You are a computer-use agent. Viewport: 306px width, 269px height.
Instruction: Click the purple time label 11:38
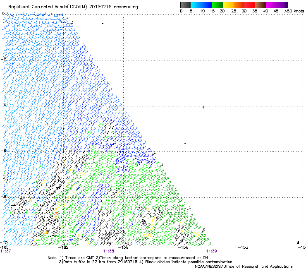108,251
